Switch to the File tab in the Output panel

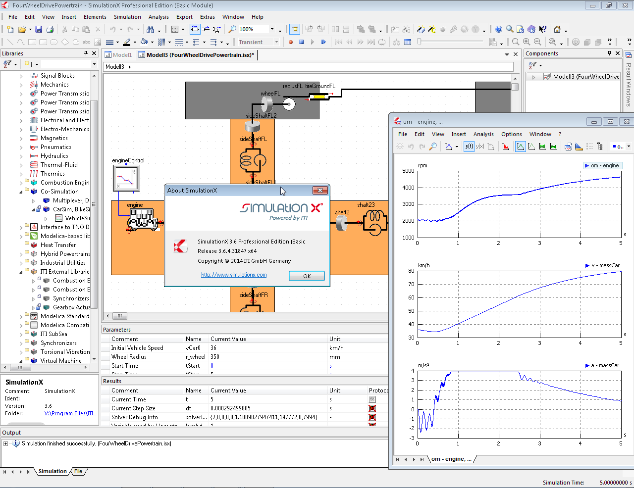point(78,471)
